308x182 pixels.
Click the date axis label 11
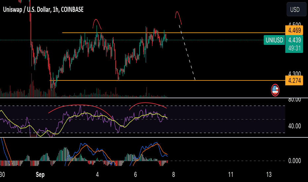click(231, 174)
